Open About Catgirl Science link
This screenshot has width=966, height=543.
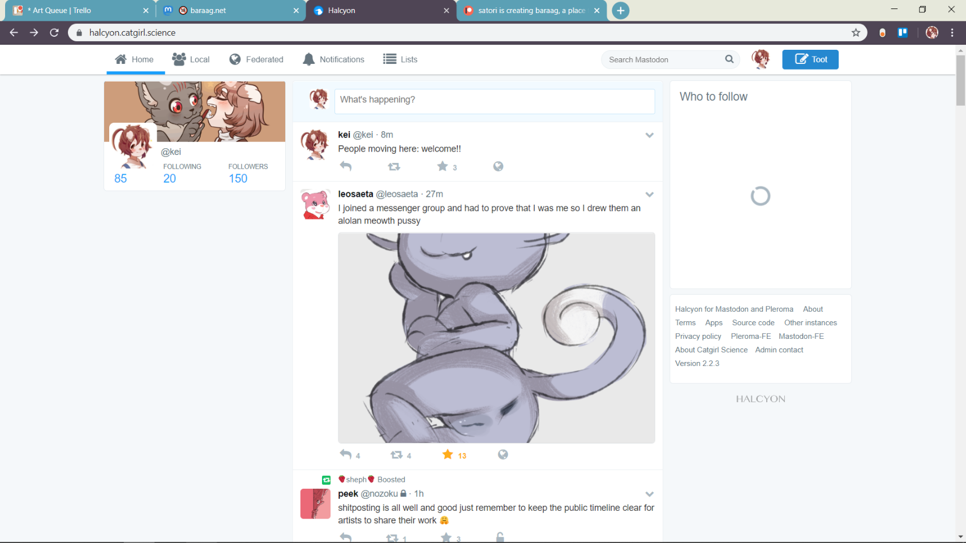(x=711, y=350)
